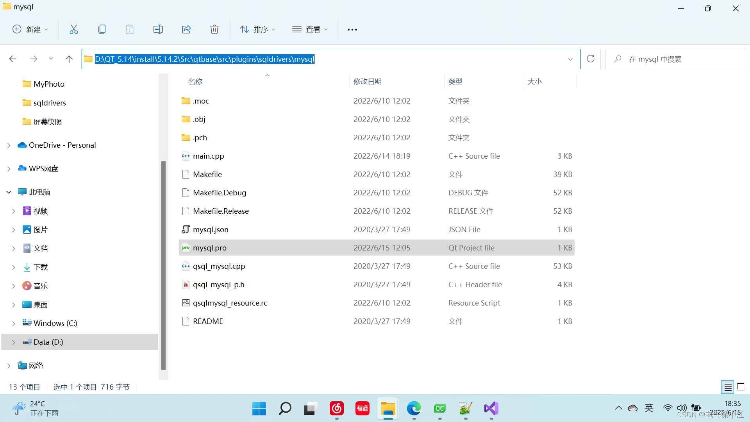Sort files by 修改日期 column header

[x=368, y=81]
